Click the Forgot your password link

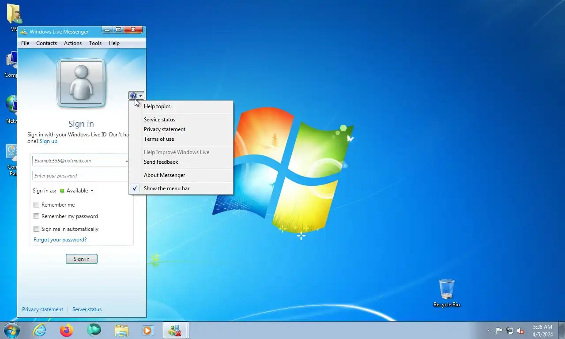click(60, 240)
